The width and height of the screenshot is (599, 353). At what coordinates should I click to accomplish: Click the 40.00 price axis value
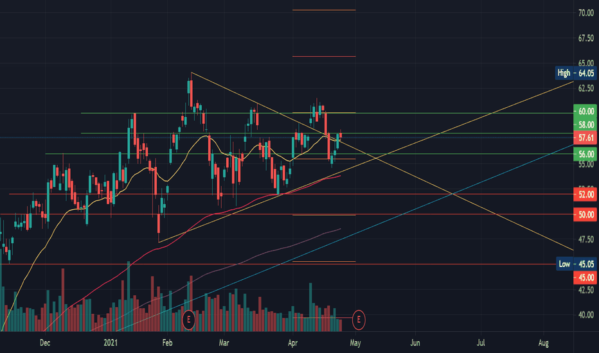click(x=586, y=315)
